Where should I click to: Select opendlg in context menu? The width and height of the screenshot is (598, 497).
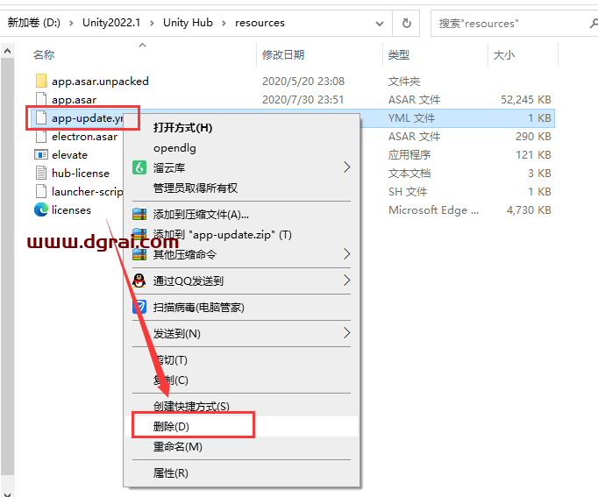[174, 148]
